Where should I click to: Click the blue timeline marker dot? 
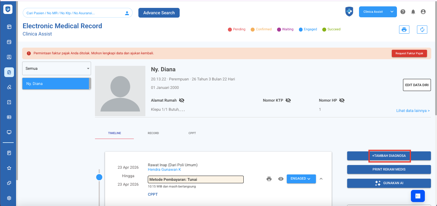99,177
